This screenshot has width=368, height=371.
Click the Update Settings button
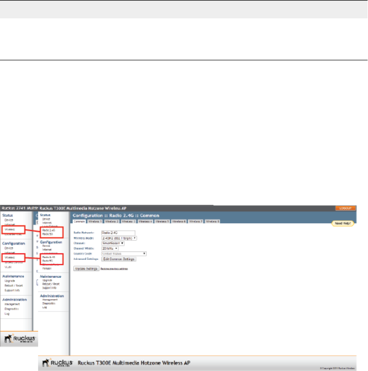[86, 269]
